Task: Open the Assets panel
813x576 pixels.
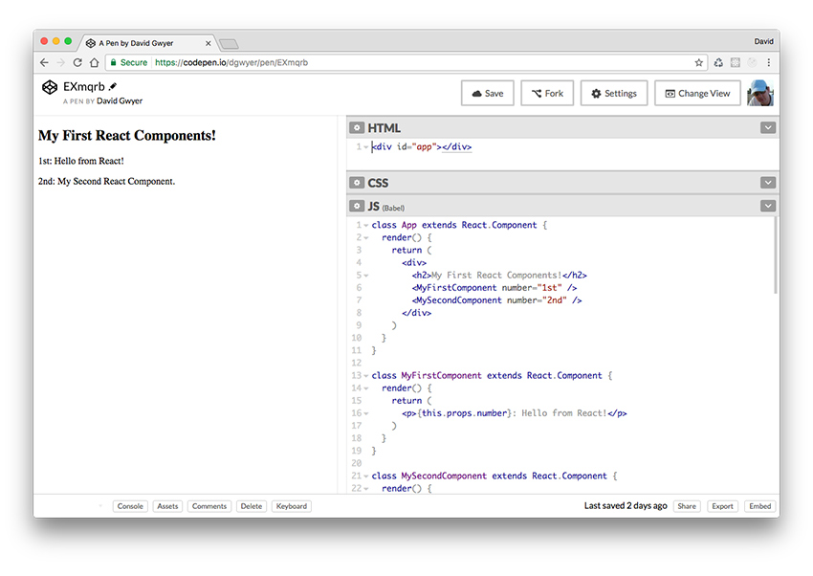Action: (167, 506)
